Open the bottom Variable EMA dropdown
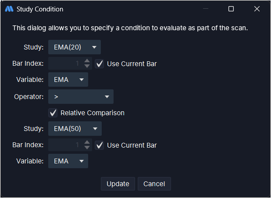 68,161
